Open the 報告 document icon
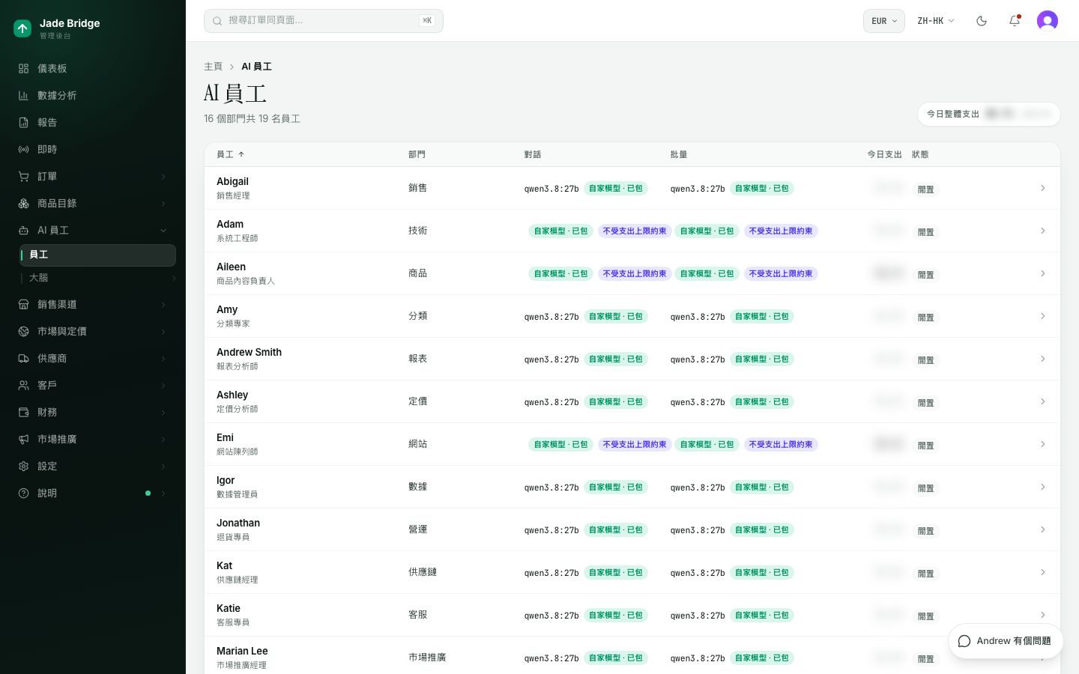The width and height of the screenshot is (1079, 674). tap(23, 122)
